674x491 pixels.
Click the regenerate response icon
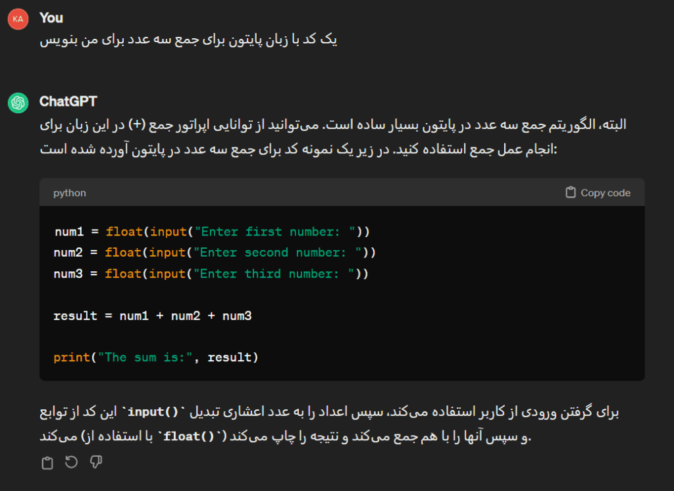pyautogui.click(x=71, y=463)
